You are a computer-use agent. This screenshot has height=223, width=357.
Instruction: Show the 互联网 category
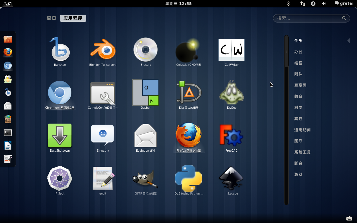(300, 85)
